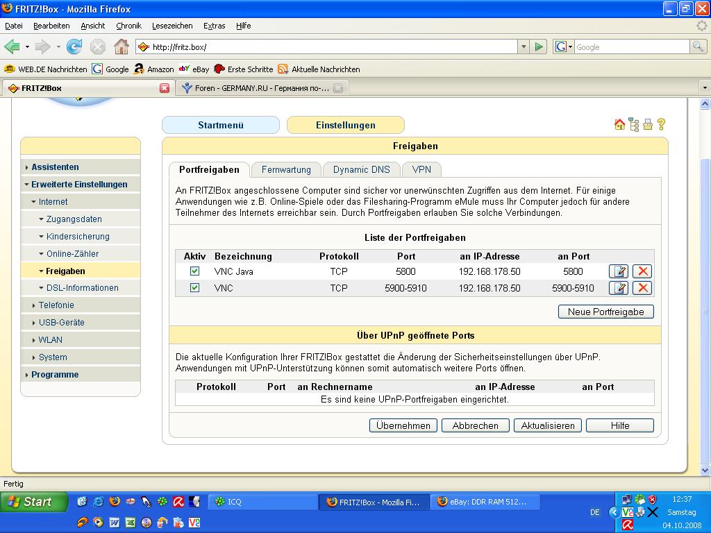Image resolution: width=711 pixels, height=533 pixels.
Task: Click the Neue Portfreigabe button
Action: tap(605, 312)
